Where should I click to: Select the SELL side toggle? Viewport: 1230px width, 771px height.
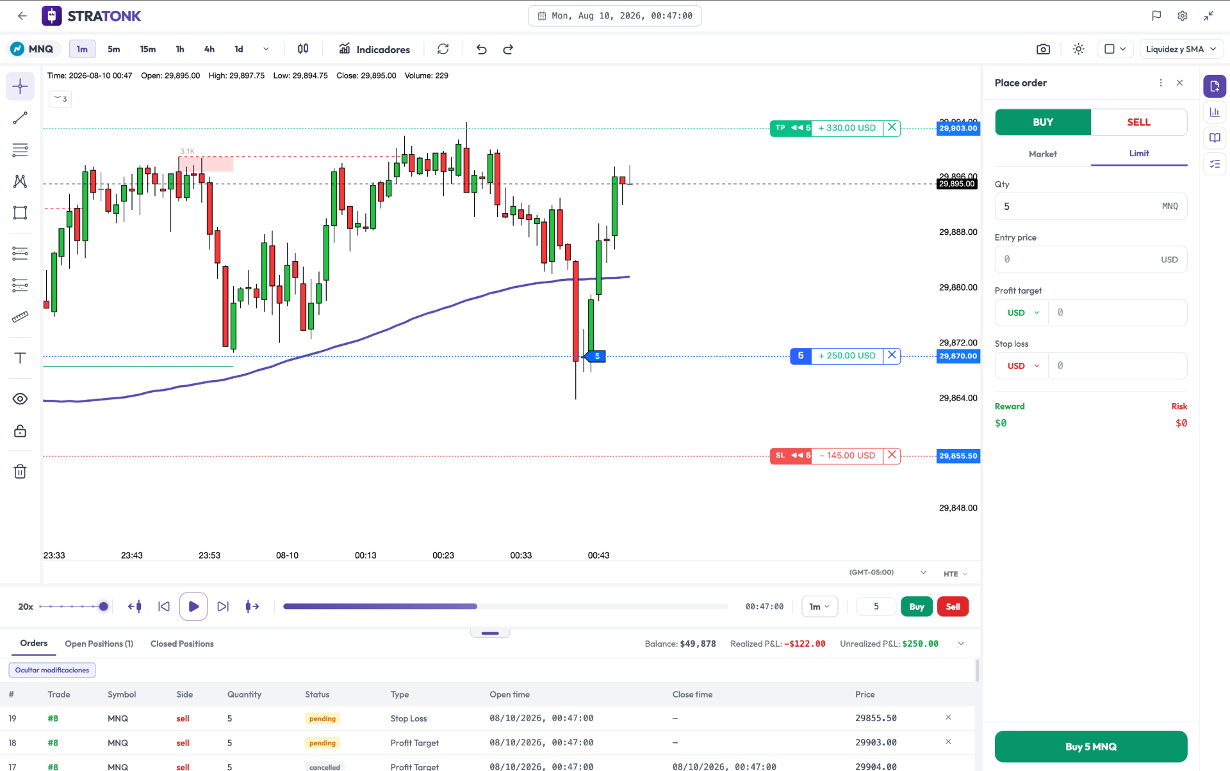pos(1139,122)
